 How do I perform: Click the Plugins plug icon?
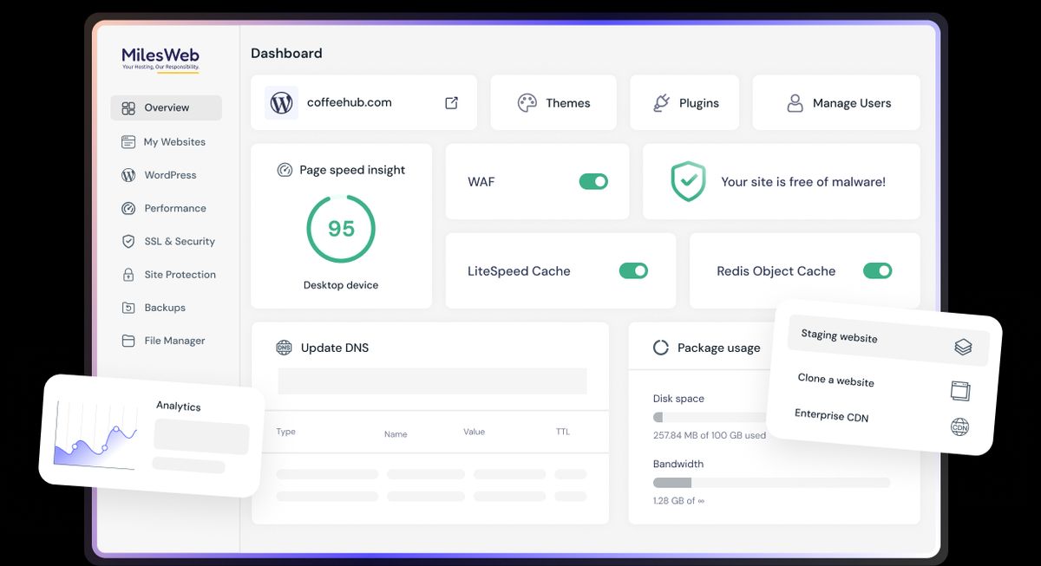coord(661,103)
